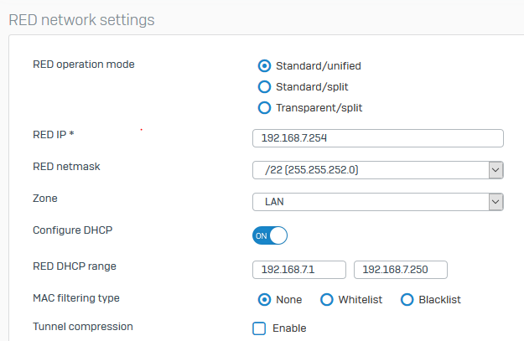
Task: Turn off the Configure DHCP switch
Action: 270,235
